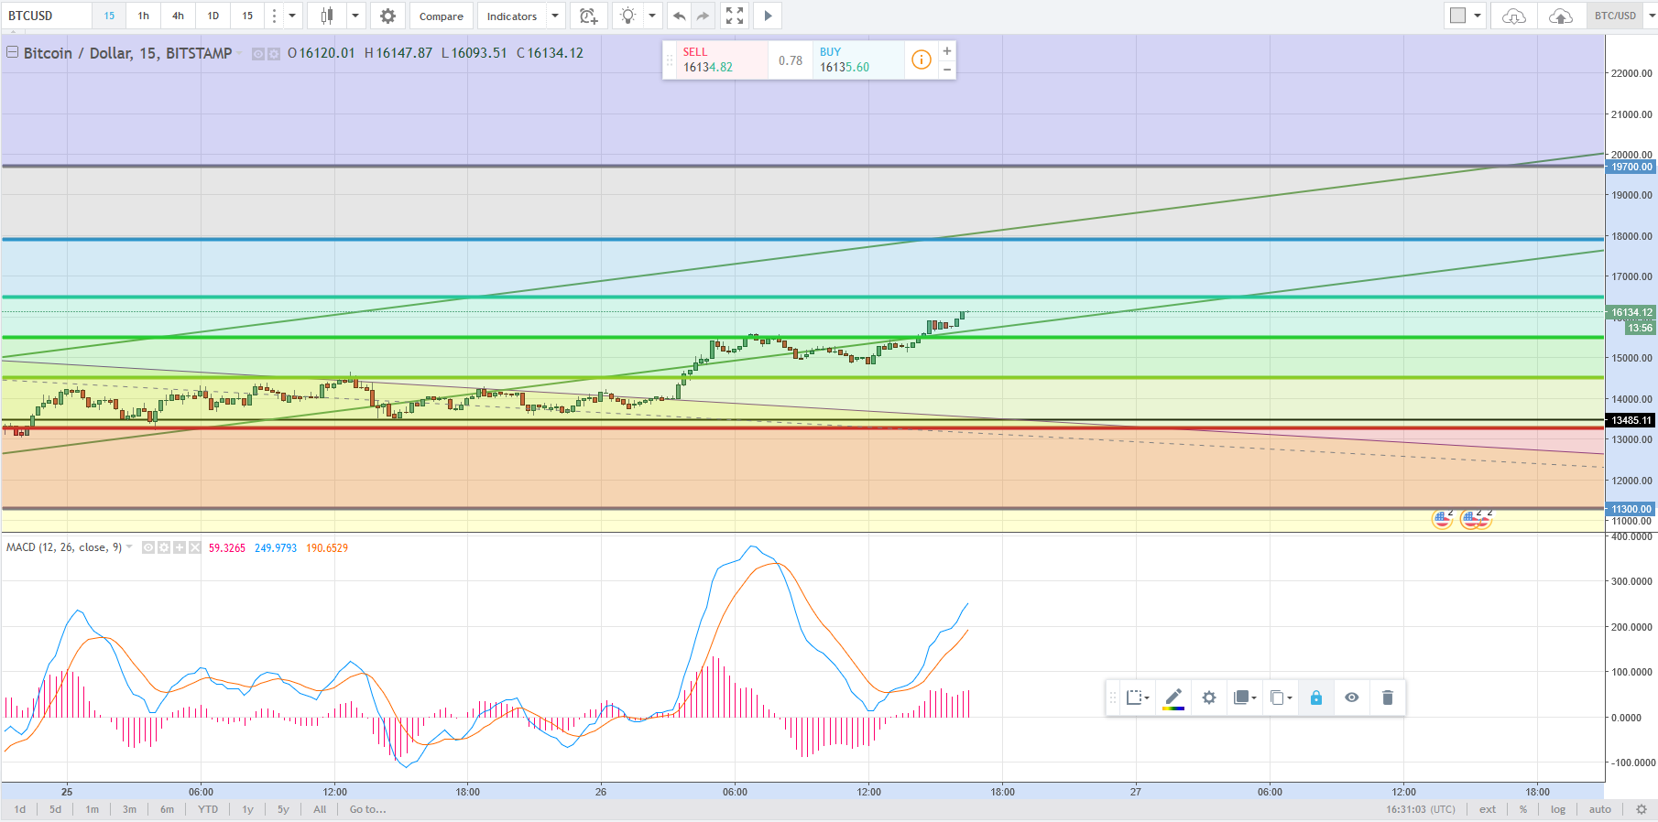This screenshot has width=1658, height=822.
Task: Expand Indicators favorites dropdown arrow
Action: click(555, 16)
